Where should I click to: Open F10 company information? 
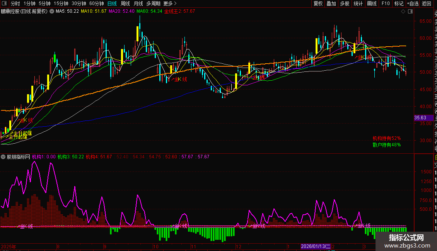pyautogui.click(x=386, y=3)
